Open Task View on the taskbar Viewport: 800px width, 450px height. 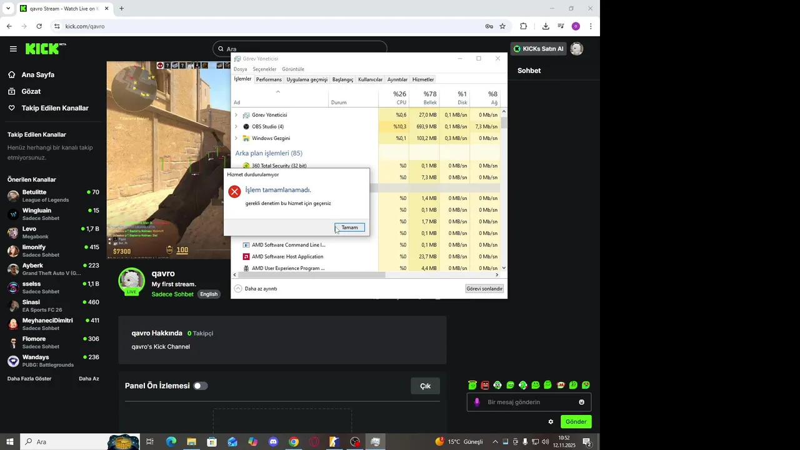pyautogui.click(x=150, y=442)
